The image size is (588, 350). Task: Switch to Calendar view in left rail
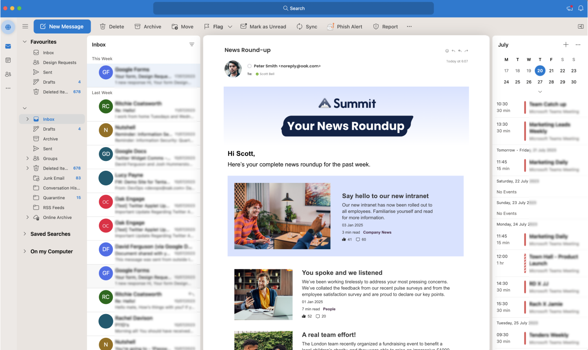pos(8,60)
